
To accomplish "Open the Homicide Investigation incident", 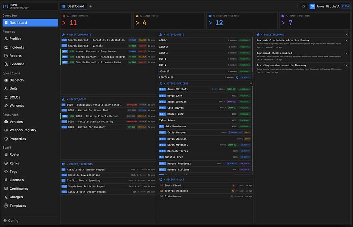I will tap(108, 175).
